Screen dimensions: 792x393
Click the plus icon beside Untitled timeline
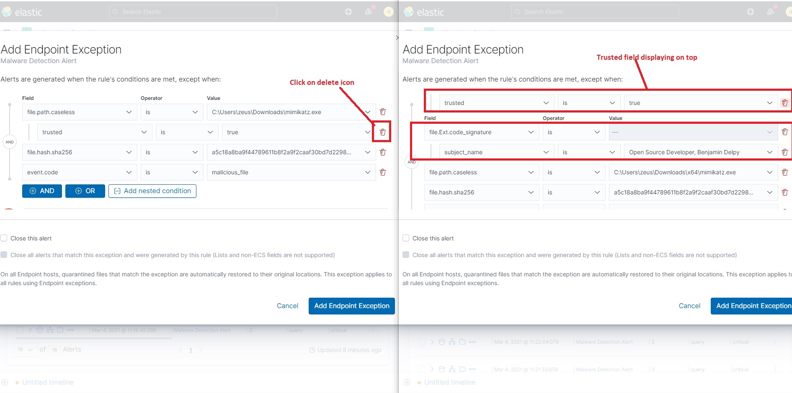4,382
